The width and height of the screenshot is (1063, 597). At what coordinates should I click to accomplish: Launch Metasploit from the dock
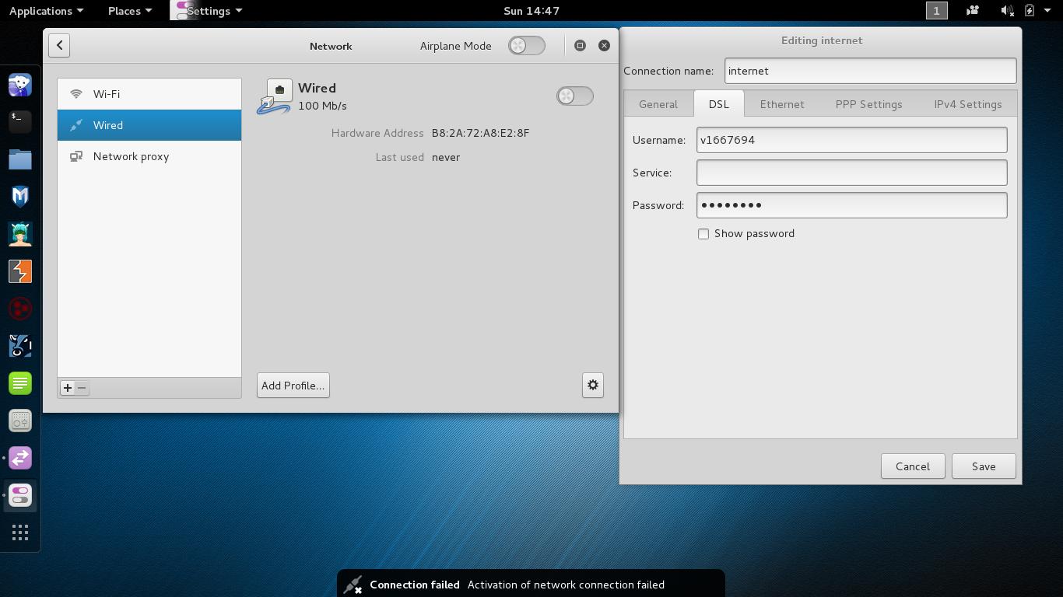(20, 197)
